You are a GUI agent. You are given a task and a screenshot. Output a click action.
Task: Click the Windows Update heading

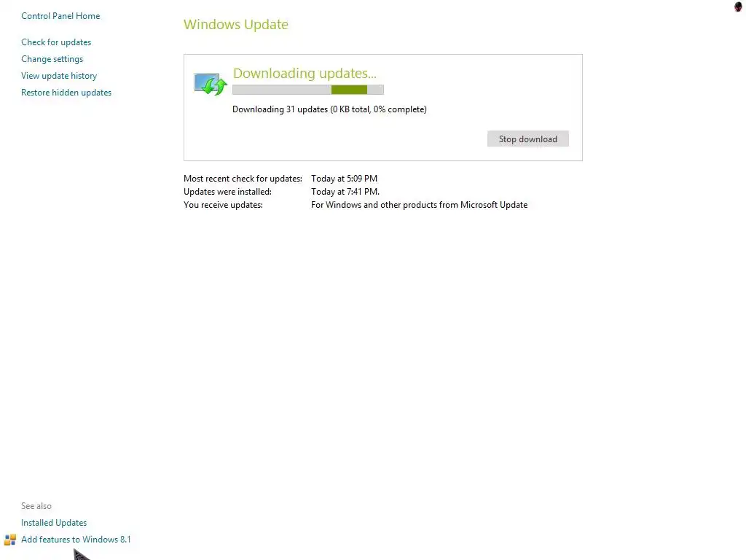click(236, 24)
